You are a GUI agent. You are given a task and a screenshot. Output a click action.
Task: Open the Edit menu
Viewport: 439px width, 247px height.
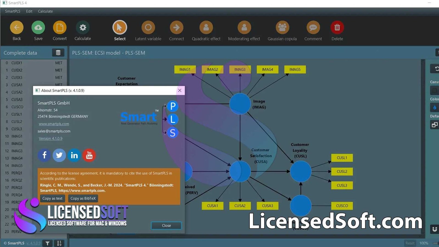29,11
